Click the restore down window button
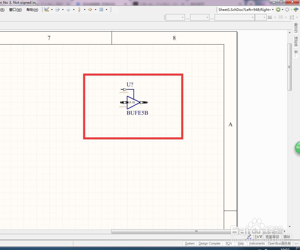The height and width of the screenshot is (250, 300). pos(281,2)
